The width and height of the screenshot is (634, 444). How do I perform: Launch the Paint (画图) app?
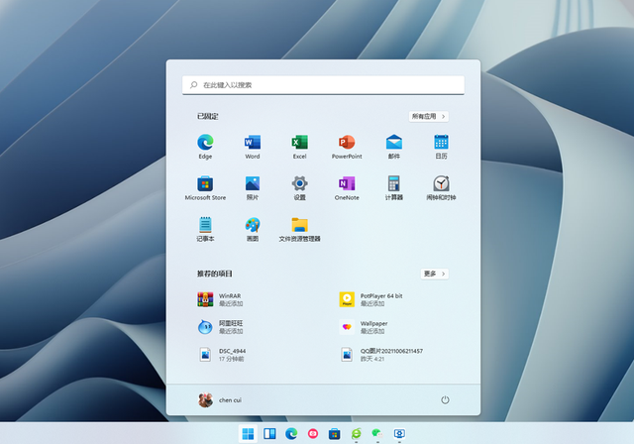(253, 229)
